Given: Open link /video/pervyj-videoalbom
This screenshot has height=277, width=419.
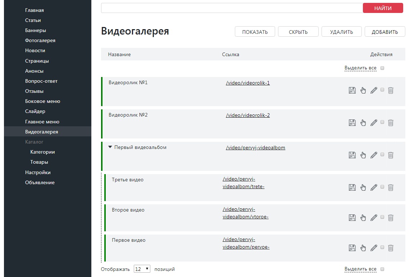Looking at the screenshot, I should [255, 147].
